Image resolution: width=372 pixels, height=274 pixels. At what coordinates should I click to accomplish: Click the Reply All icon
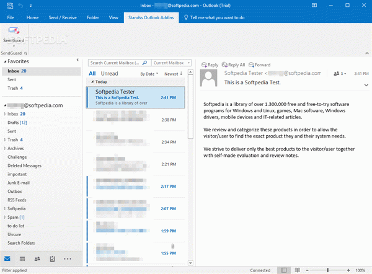click(233, 64)
